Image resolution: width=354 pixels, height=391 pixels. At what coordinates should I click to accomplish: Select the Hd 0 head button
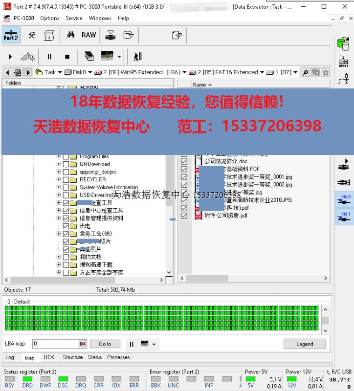[344, 199]
